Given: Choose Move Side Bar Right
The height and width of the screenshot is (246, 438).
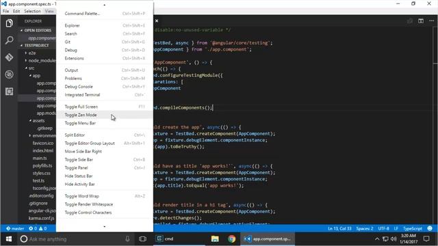Looking at the screenshot, I should pos(105,152).
